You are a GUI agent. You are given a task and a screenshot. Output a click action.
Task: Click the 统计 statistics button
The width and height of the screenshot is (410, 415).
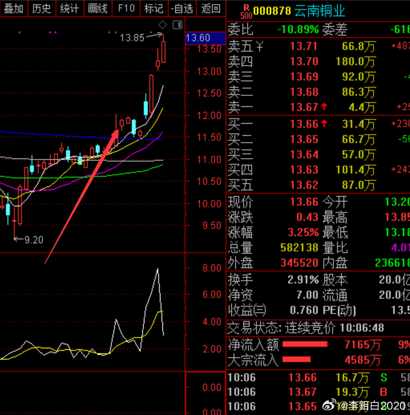click(x=69, y=9)
